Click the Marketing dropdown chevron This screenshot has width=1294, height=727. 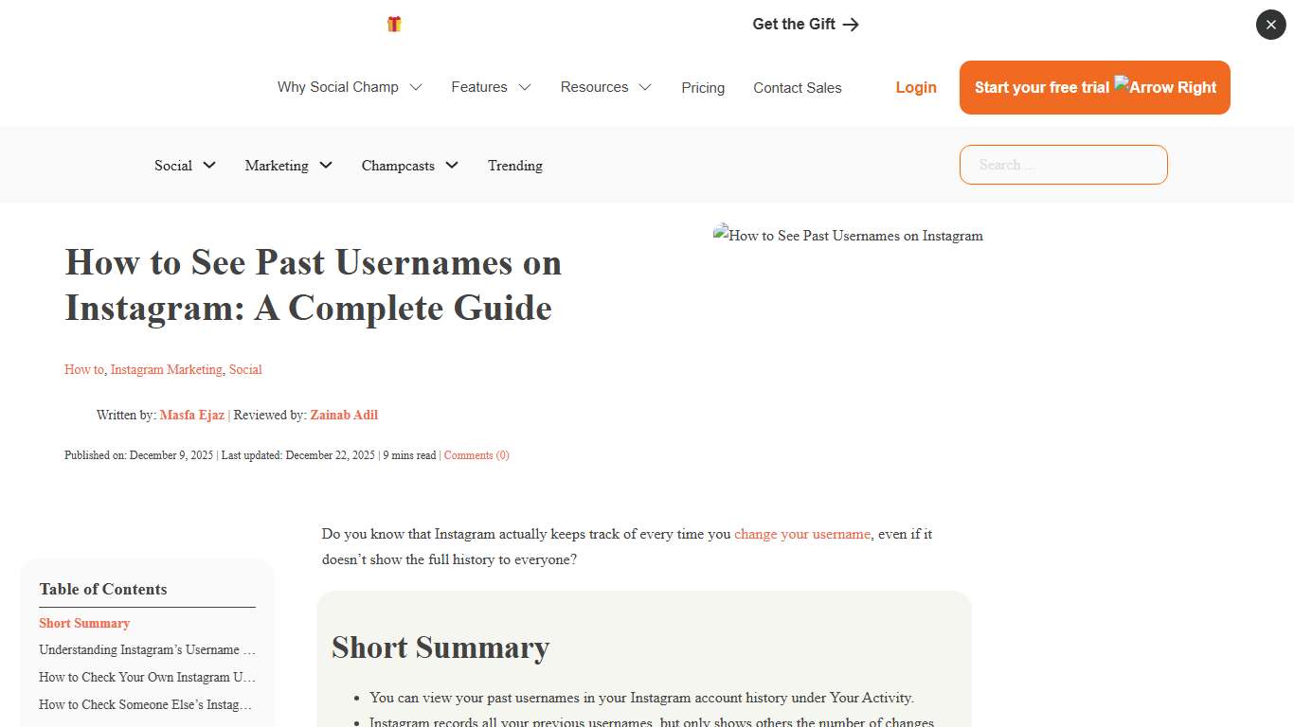pos(326,165)
